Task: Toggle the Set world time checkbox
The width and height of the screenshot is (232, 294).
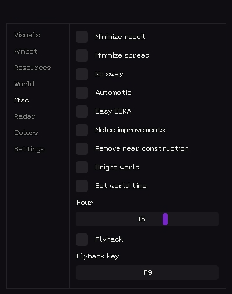Action: [x=82, y=186]
